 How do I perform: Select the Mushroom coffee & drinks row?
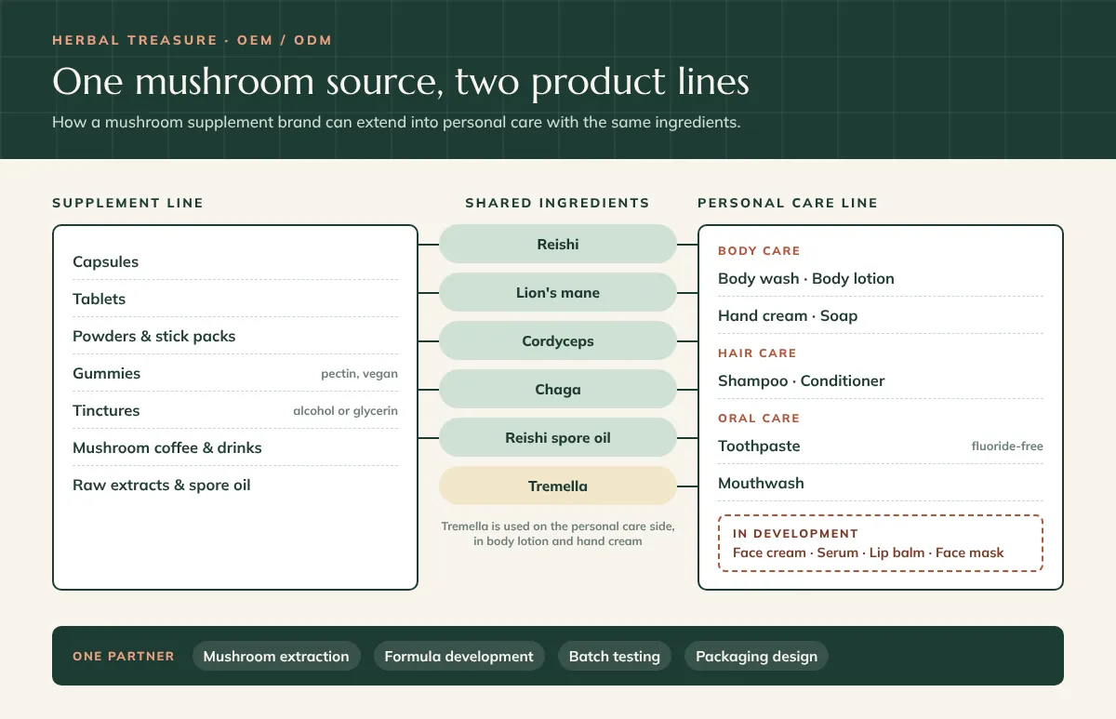pos(235,448)
